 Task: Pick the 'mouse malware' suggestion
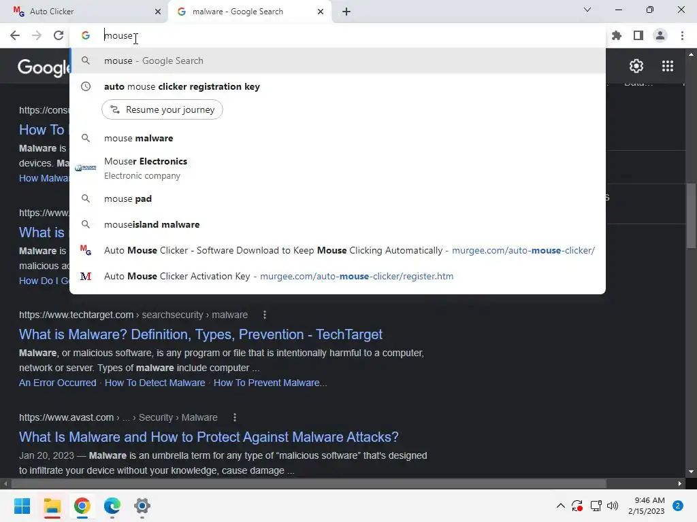click(338, 138)
